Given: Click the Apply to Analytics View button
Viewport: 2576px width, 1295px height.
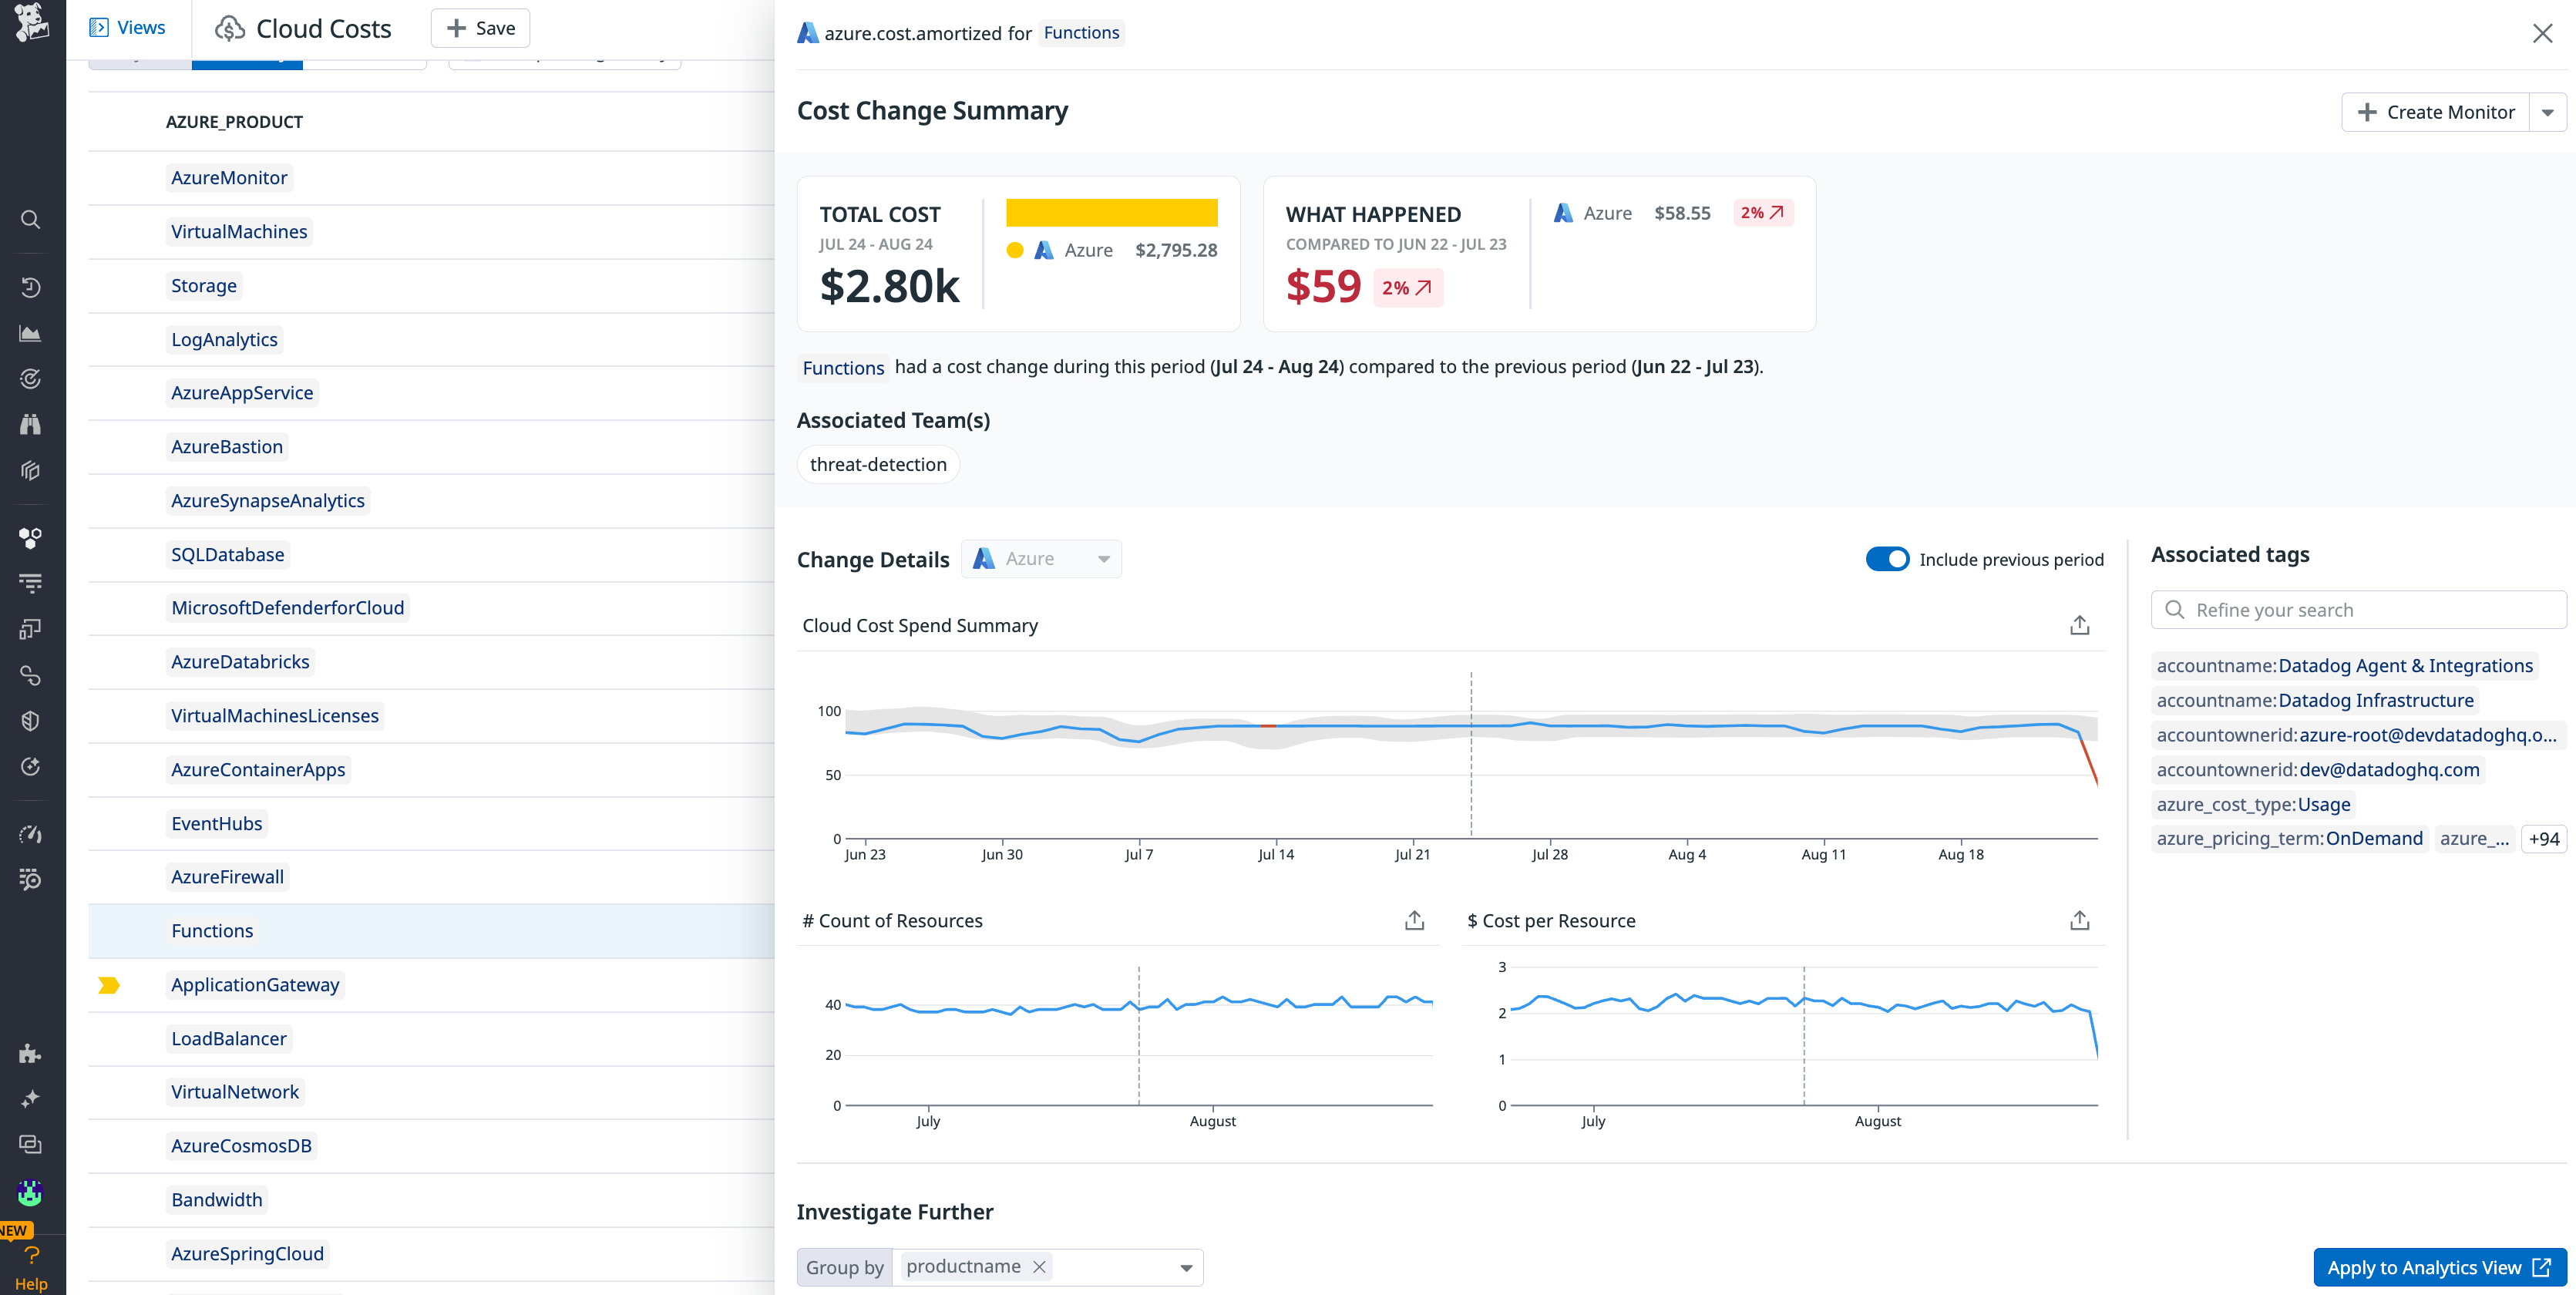Looking at the screenshot, I should pyautogui.click(x=2440, y=1267).
